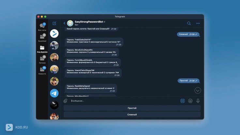Open the Личное chat folder
Screen dimensions: 240x135
pyautogui.click(x=42, y=60)
